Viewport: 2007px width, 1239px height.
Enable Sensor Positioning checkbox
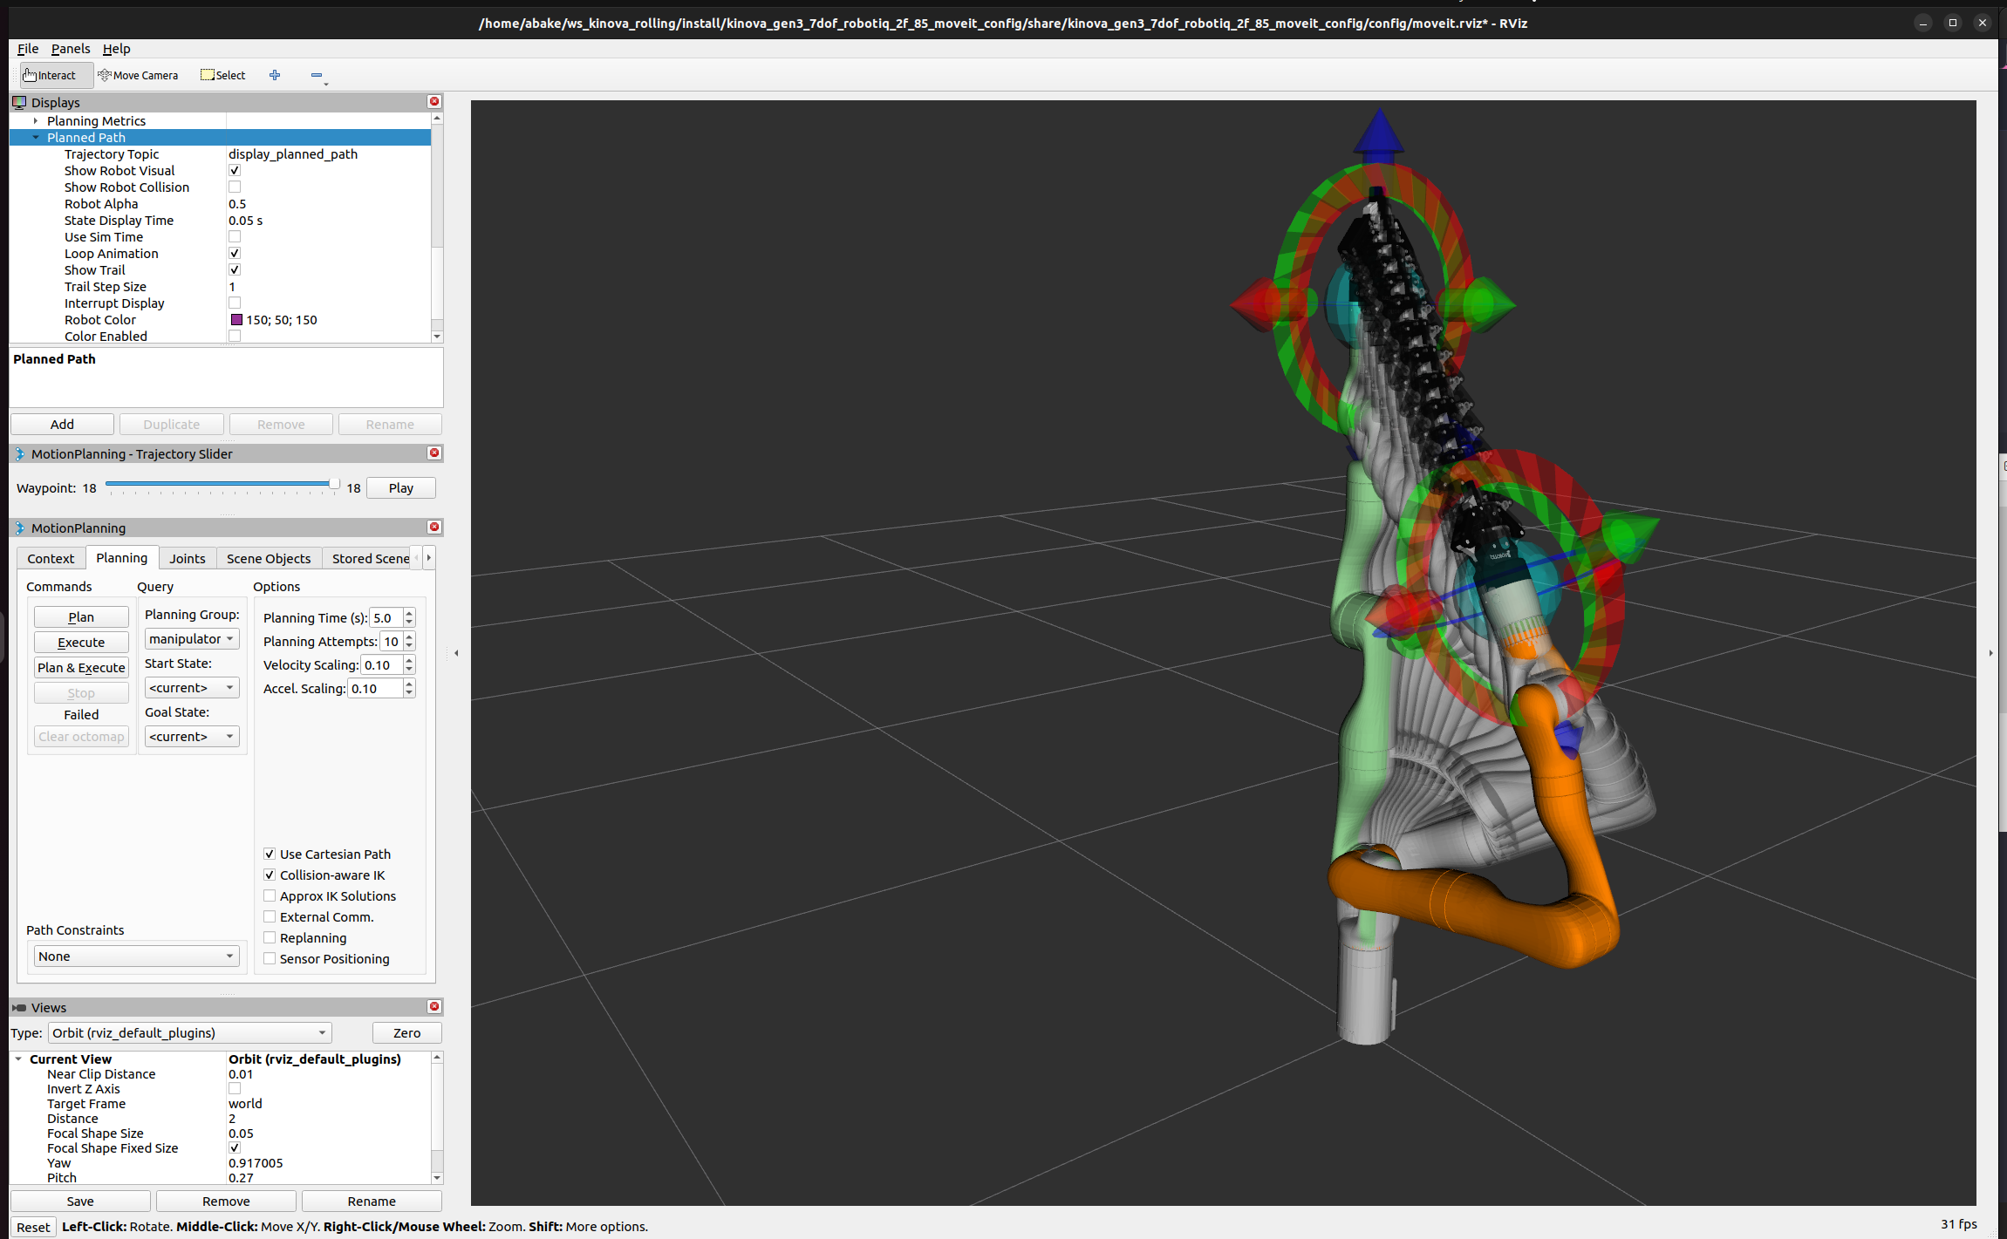pos(270,959)
